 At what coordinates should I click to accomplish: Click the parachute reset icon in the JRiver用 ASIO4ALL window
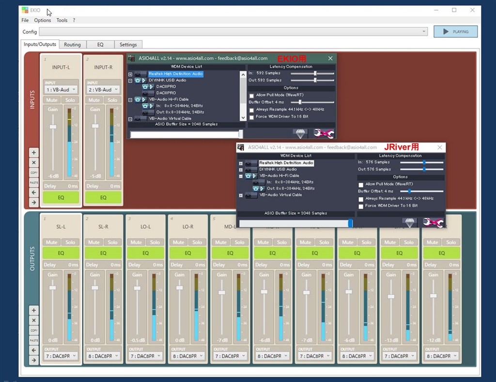pyautogui.click(x=410, y=223)
